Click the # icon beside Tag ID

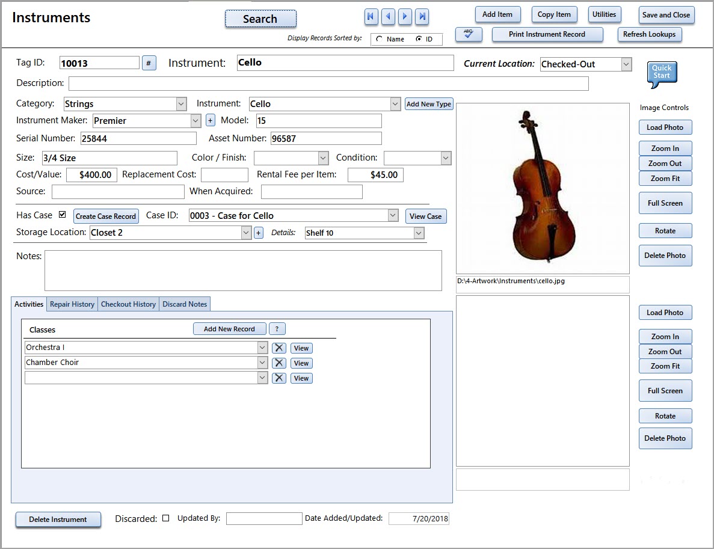pos(149,63)
